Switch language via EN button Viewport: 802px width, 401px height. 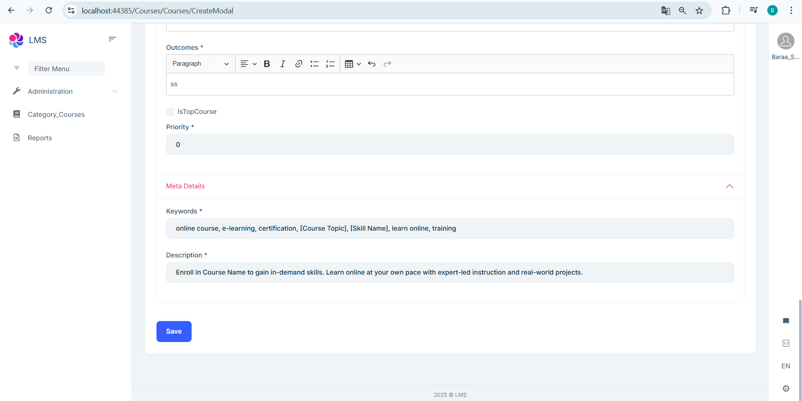tap(786, 366)
